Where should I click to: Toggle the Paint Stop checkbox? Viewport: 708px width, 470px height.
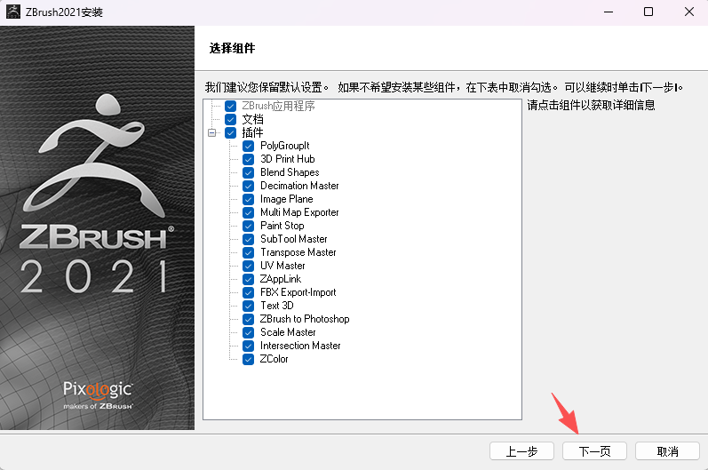249,226
